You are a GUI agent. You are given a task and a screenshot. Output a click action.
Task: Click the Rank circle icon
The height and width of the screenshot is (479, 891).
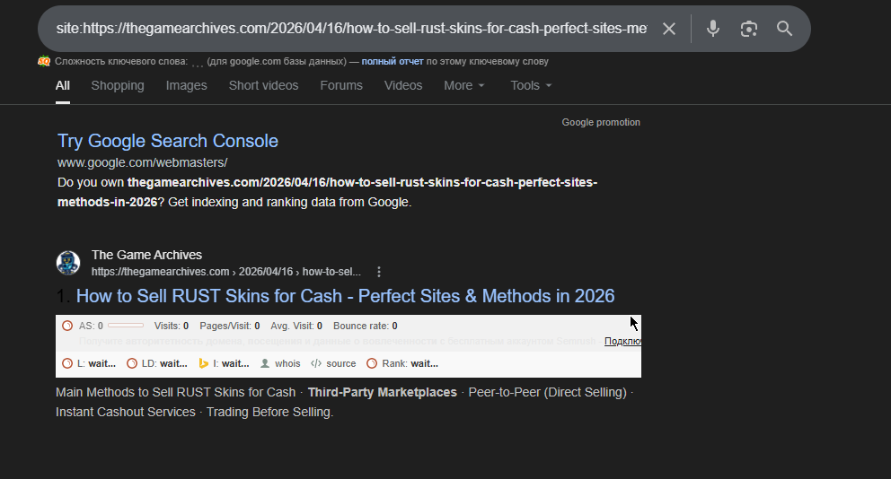point(372,364)
